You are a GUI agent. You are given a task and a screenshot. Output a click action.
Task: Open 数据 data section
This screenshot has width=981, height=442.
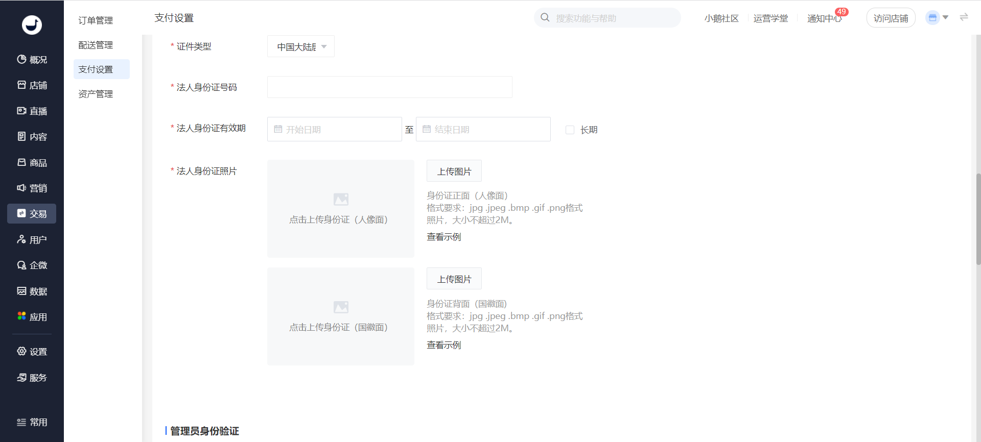32,291
